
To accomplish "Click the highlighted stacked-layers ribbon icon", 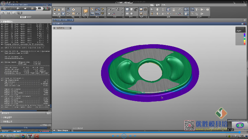I will point(186,14).
